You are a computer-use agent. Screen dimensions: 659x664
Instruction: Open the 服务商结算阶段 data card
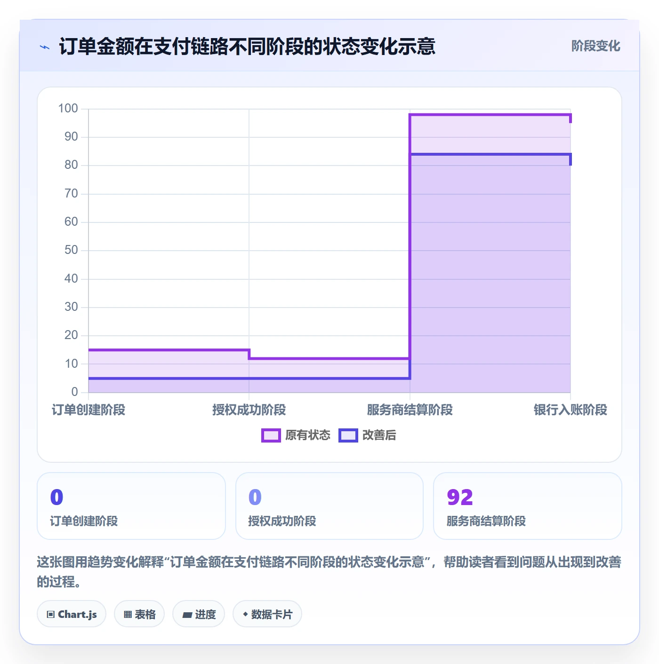click(528, 506)
